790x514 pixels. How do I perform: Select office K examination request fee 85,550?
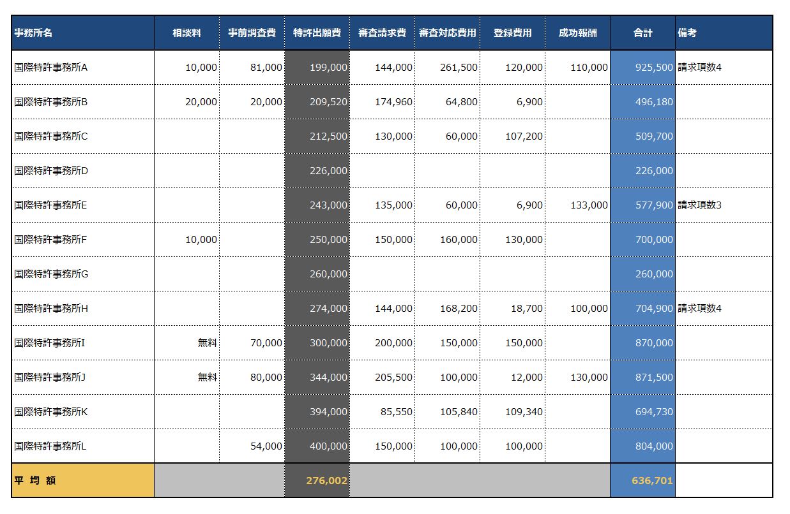coord(382,412)
